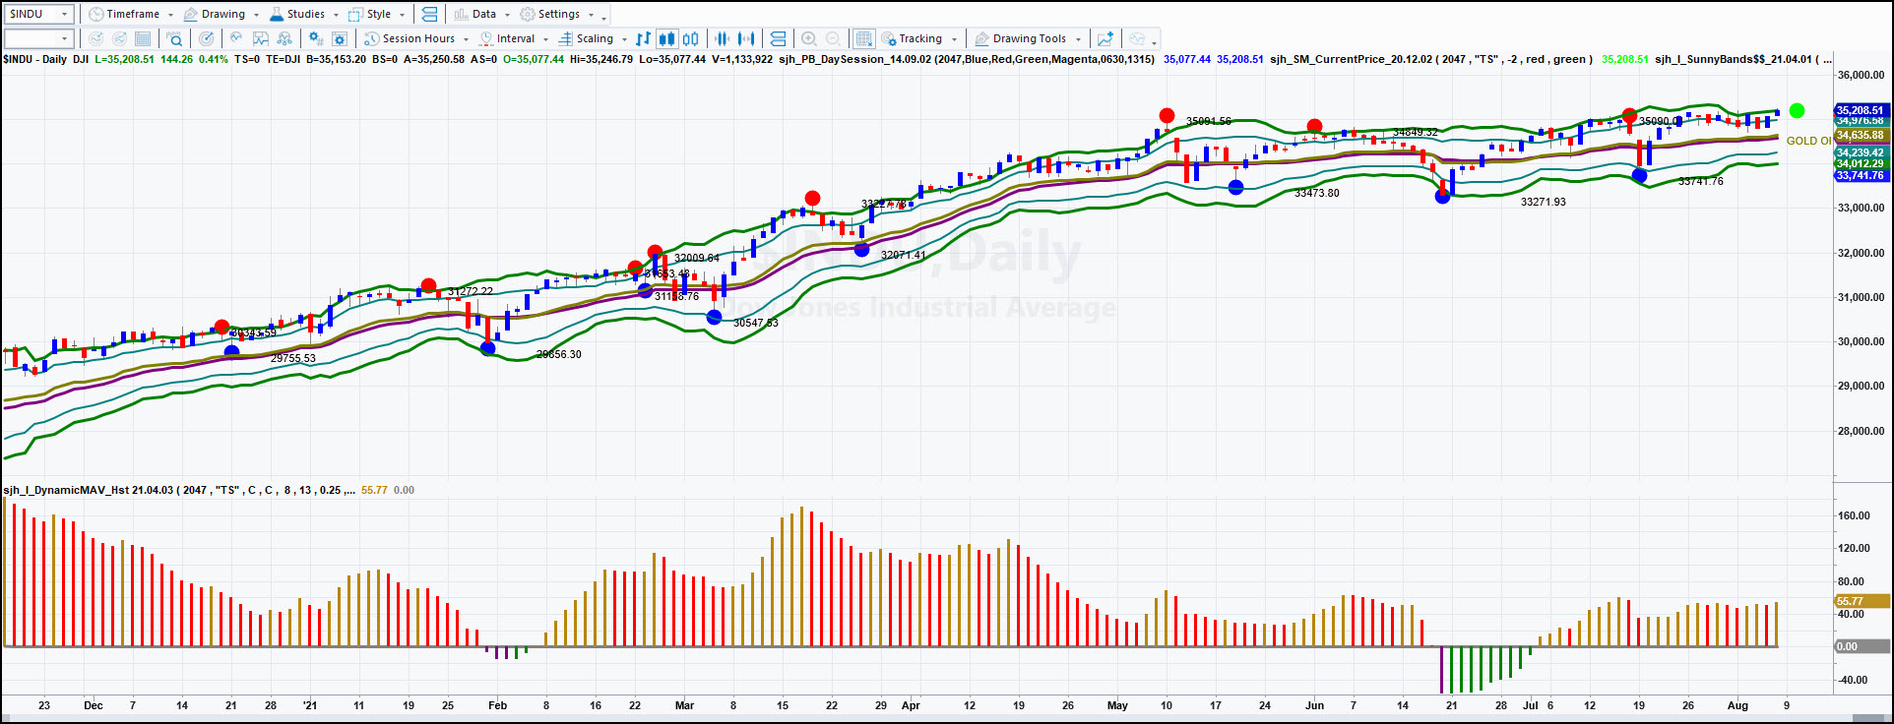The width and height of the screenshot is (1894, 724).
Task: Click the Mar label on time axis
Action: [x=684, y=705]
